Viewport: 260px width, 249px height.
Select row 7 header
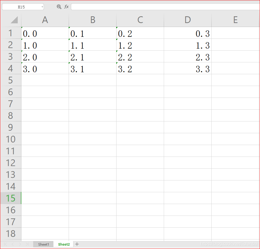pyautogui.click(x=11, y=104)
